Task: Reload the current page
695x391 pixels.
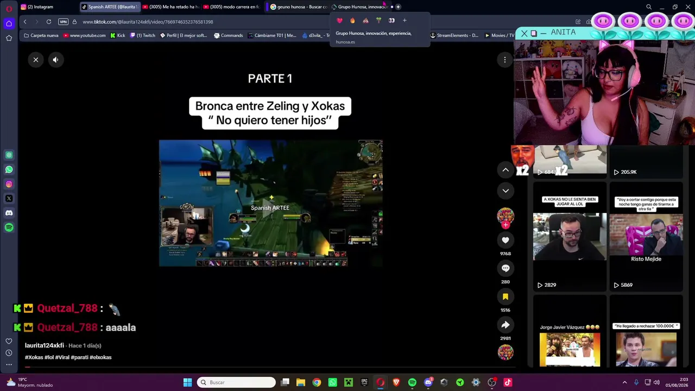Action: (49, 22)
